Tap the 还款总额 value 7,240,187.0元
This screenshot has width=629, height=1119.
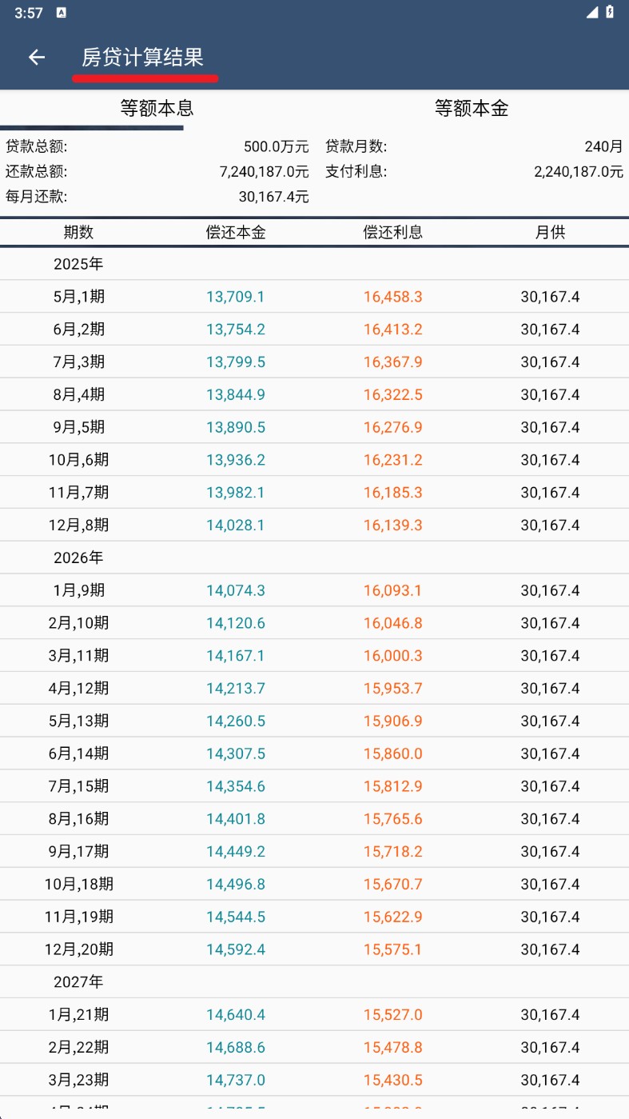(264, 171)
